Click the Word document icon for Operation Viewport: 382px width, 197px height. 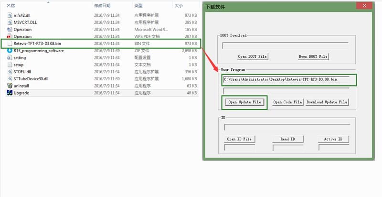(10, 29)
